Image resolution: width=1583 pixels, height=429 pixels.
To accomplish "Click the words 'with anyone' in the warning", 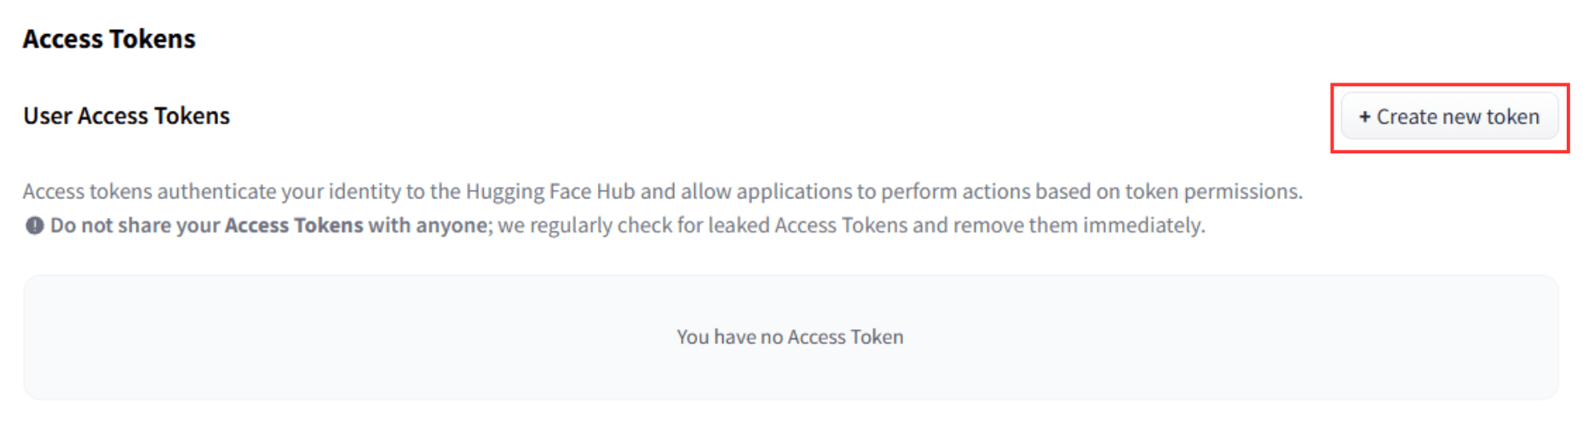I will point(428,226).
